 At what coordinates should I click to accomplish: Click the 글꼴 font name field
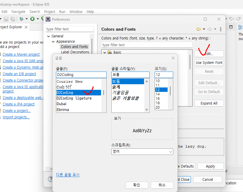coord(81,75)
